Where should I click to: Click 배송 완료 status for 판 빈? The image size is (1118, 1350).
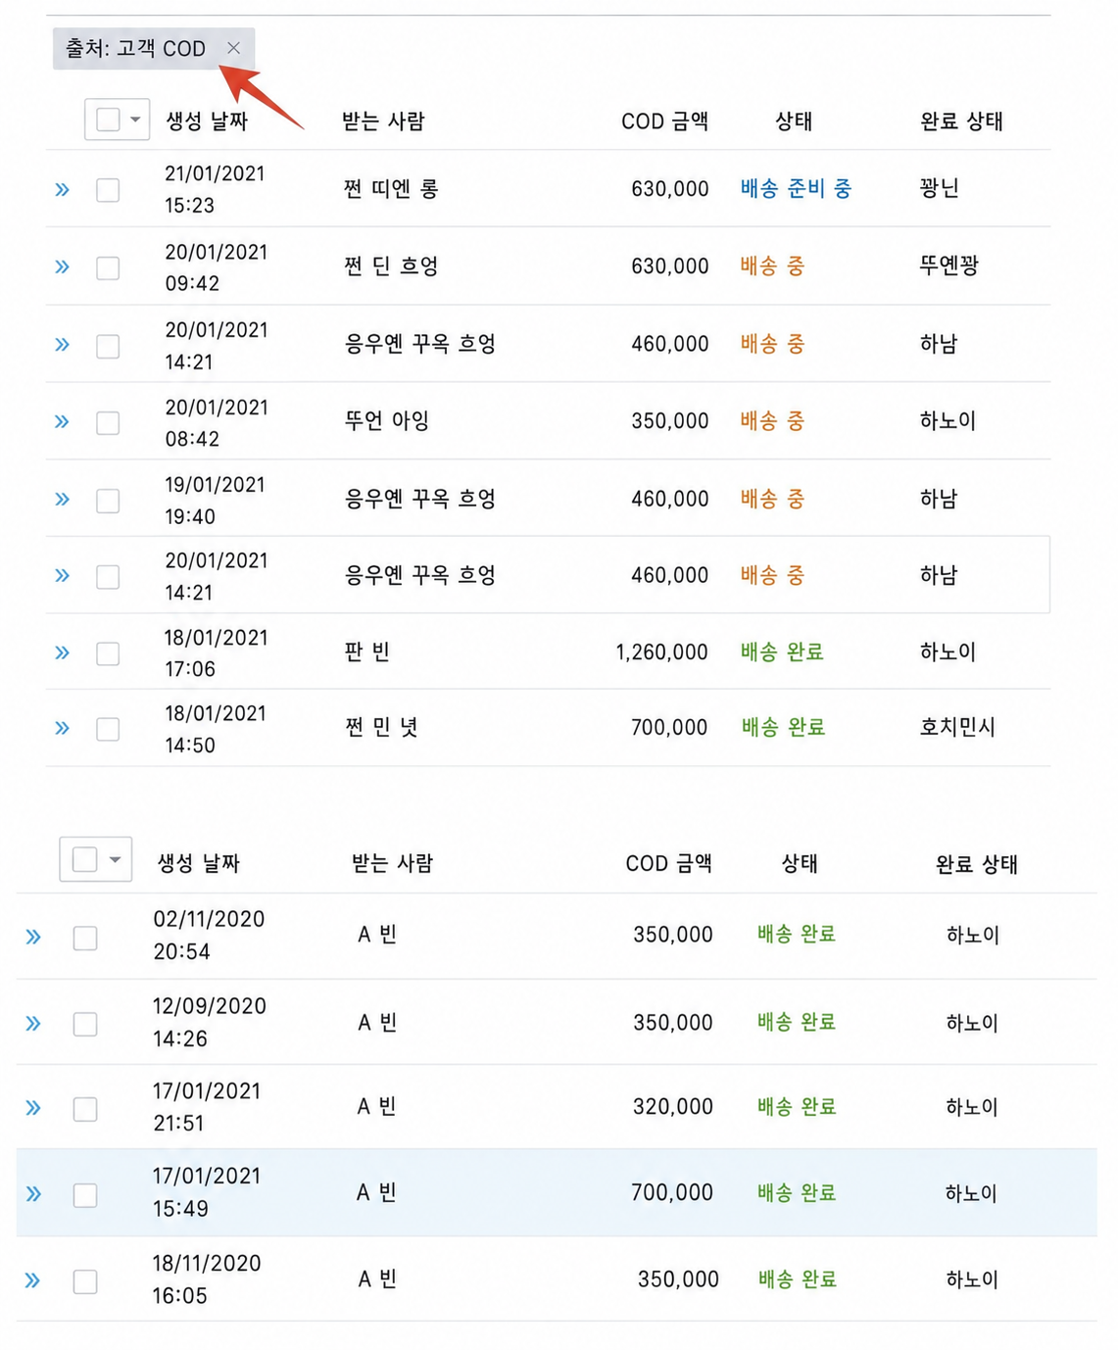[x=782, y=651]
